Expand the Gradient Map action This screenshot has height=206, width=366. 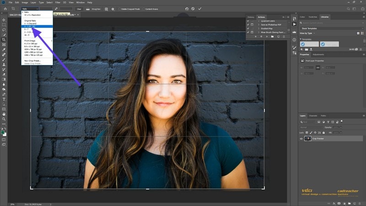[258, 28]
